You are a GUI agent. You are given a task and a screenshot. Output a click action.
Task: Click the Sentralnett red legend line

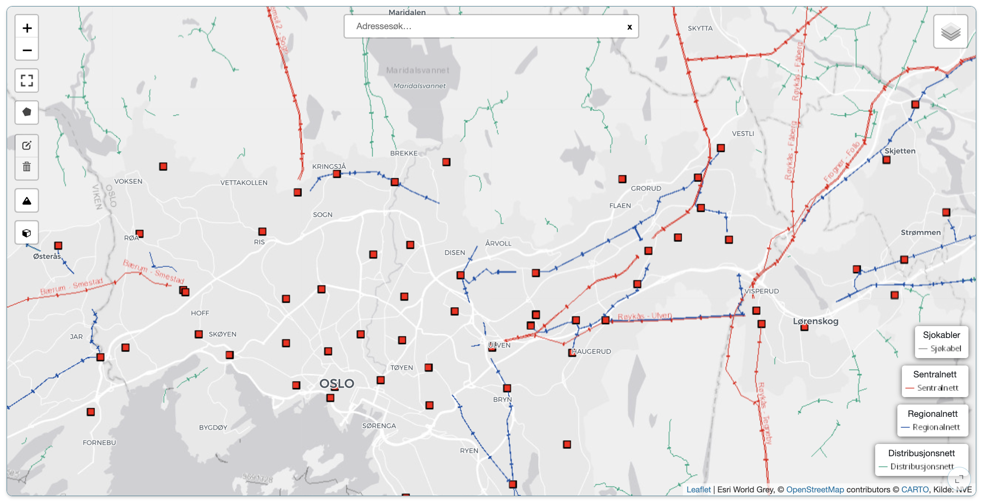pyautogui.click(x=910, y=388)
